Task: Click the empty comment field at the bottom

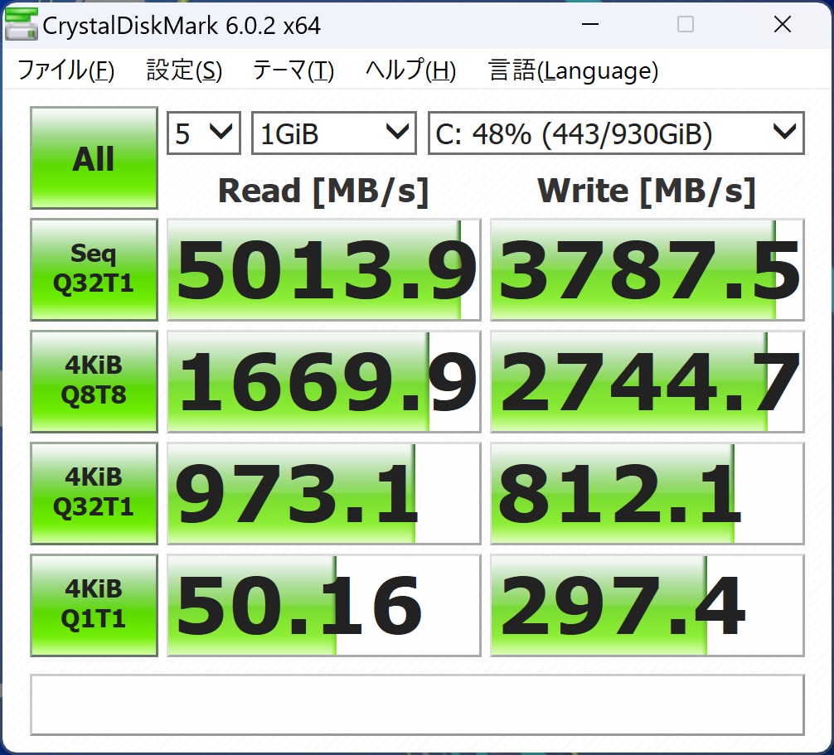Action: tap(417, 704)
